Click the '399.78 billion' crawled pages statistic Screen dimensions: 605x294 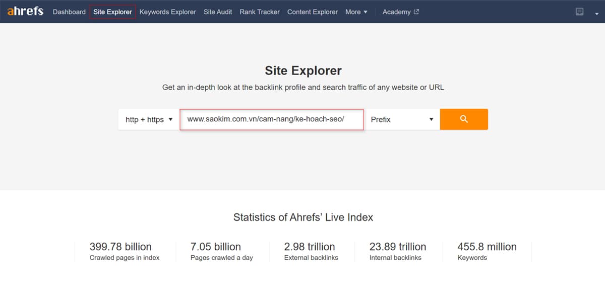click(x=121, y=247)
